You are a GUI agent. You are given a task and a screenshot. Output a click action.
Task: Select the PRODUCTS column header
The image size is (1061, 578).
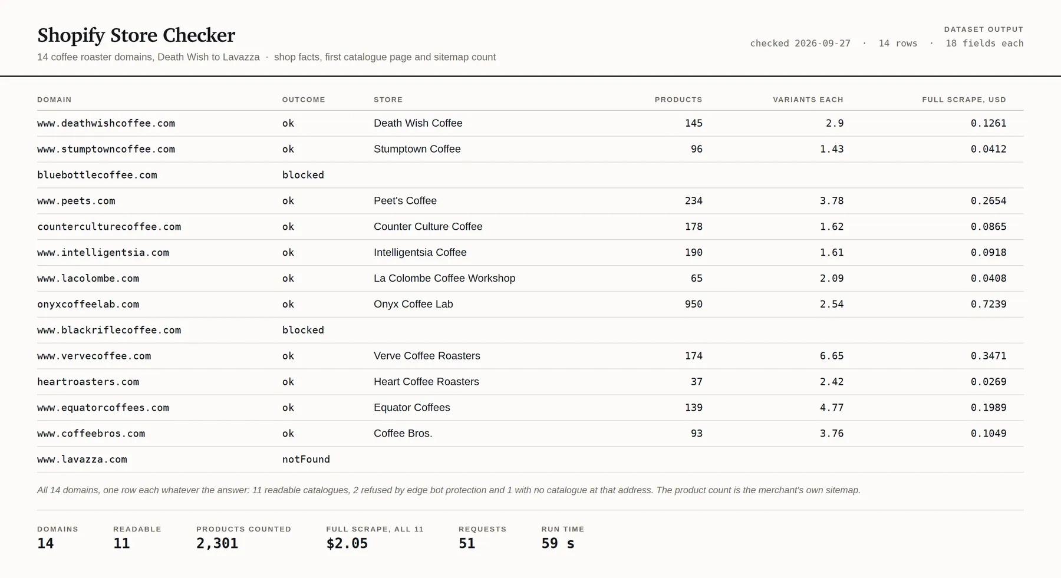(x=678, y=100)
